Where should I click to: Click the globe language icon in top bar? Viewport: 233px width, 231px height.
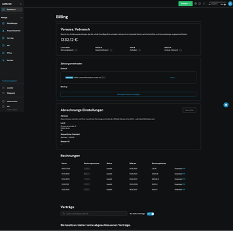pos(196,4)
